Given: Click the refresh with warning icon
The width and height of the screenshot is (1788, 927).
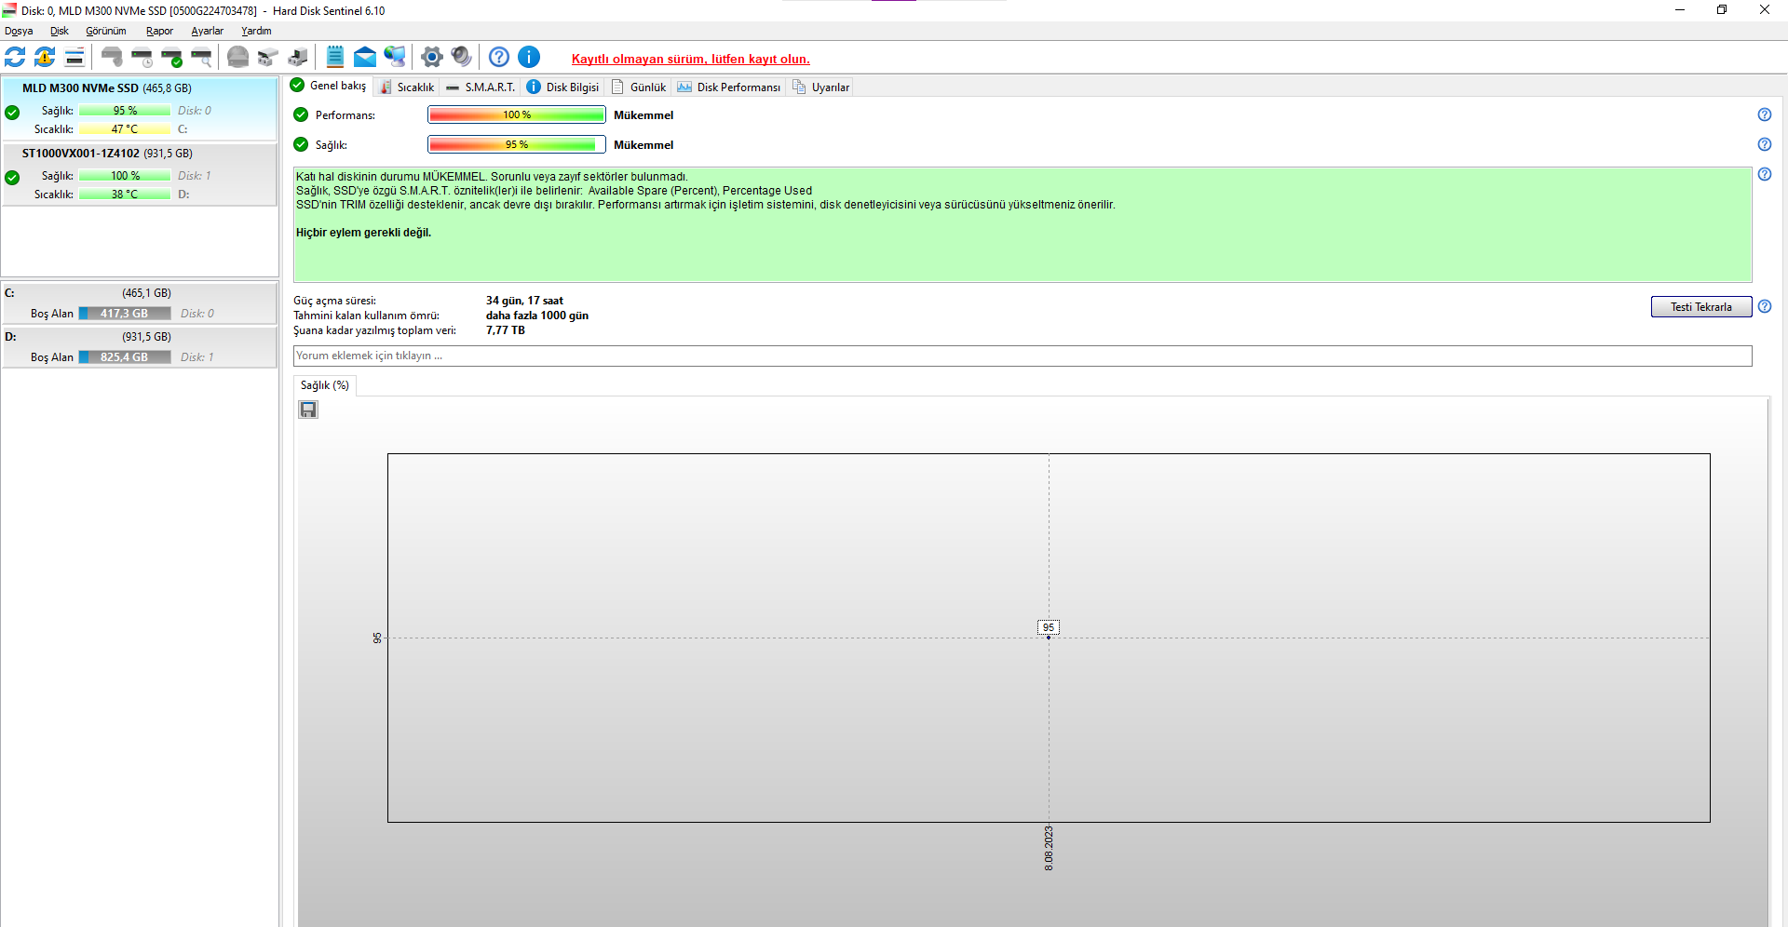Looking at the screenshot, I should 45,57.
